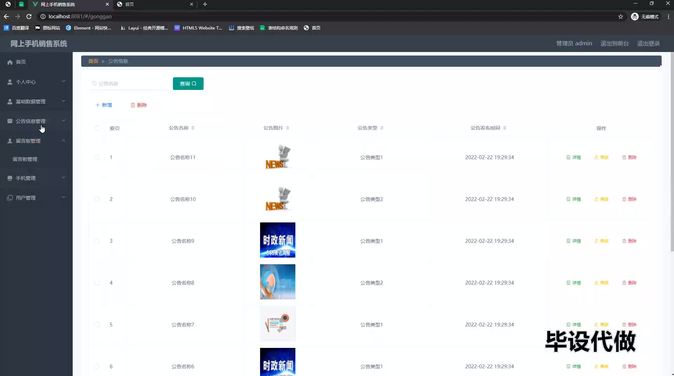
Task: Expand the 个人中心 sidebar menu
Action: click(36, 82)
